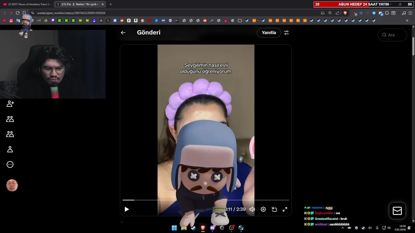Click the Yanıtla reply button
415x233 pixels.
tap(269, 32)
